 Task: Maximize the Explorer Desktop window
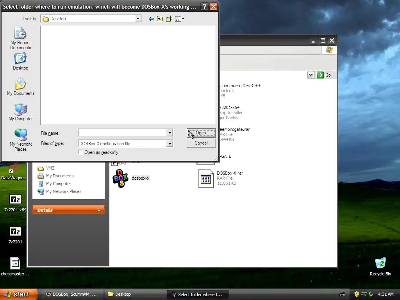tap(323, 41)
